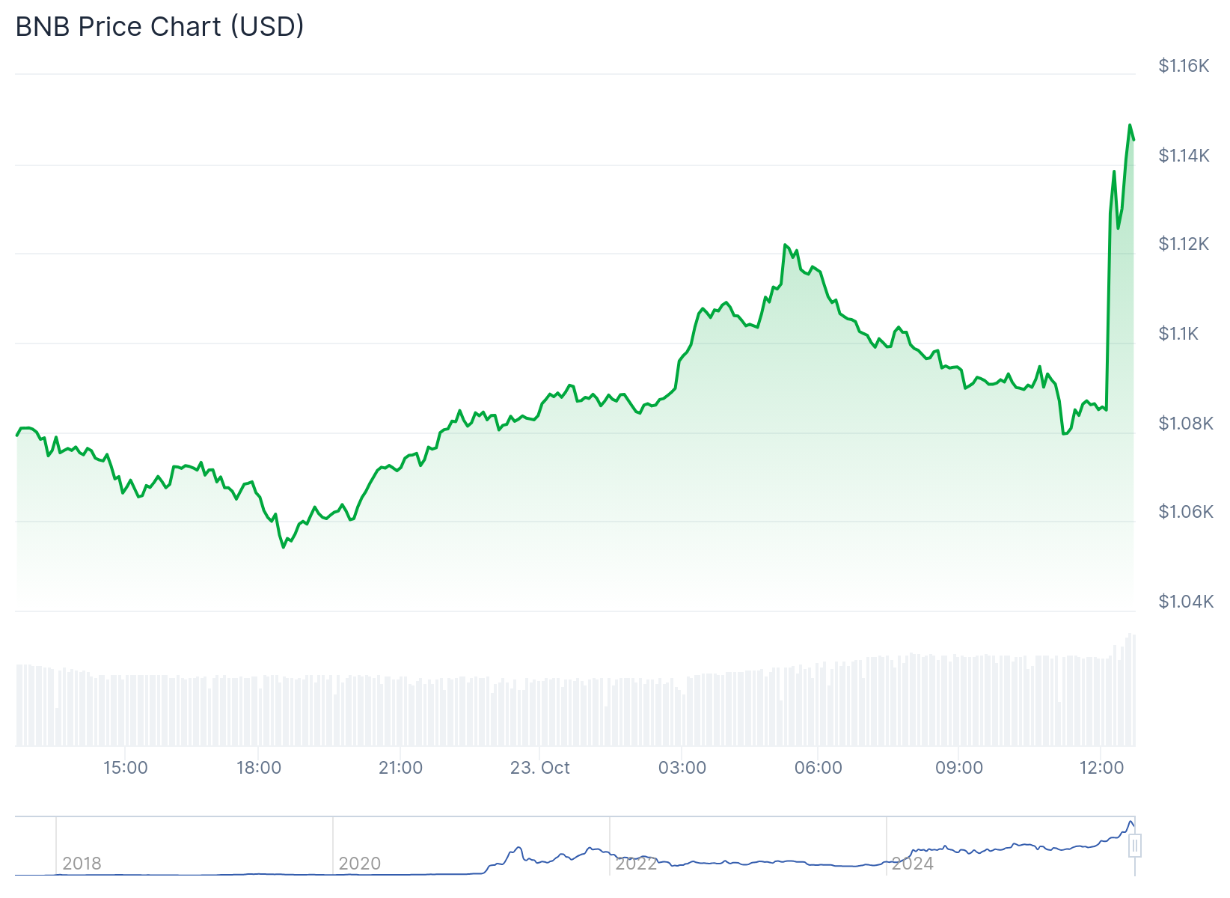Viewport: 1230px width, 898px height.
Task: Click the 15:00 time axis label
Action: (x=125, y=768)
